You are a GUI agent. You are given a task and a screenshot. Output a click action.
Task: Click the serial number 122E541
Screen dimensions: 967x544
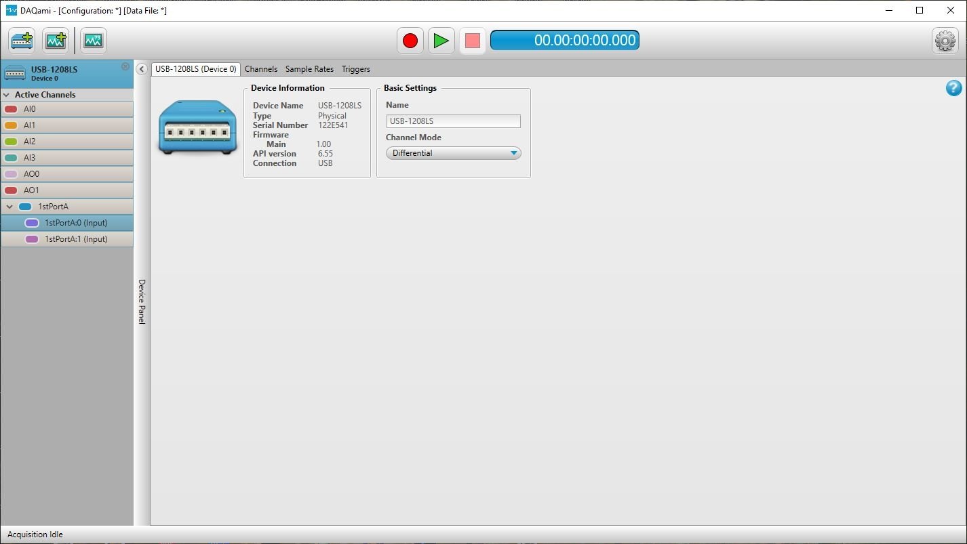coord(333,125)
